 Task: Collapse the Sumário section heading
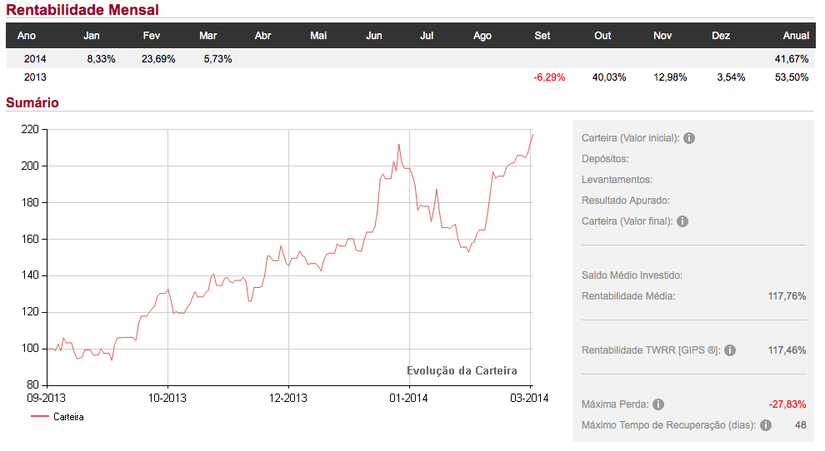[x=32, y=102]
